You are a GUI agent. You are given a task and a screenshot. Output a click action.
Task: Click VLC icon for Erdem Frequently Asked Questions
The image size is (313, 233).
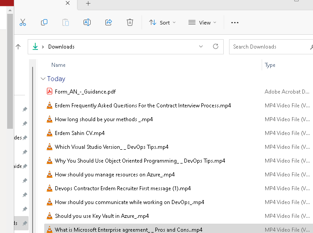(x=50, y=105)
